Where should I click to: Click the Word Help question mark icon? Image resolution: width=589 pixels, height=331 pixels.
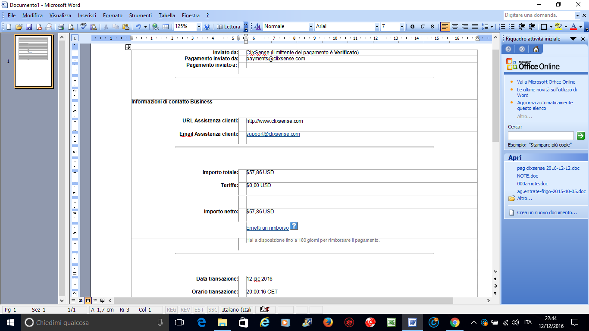tap(207, 27)
